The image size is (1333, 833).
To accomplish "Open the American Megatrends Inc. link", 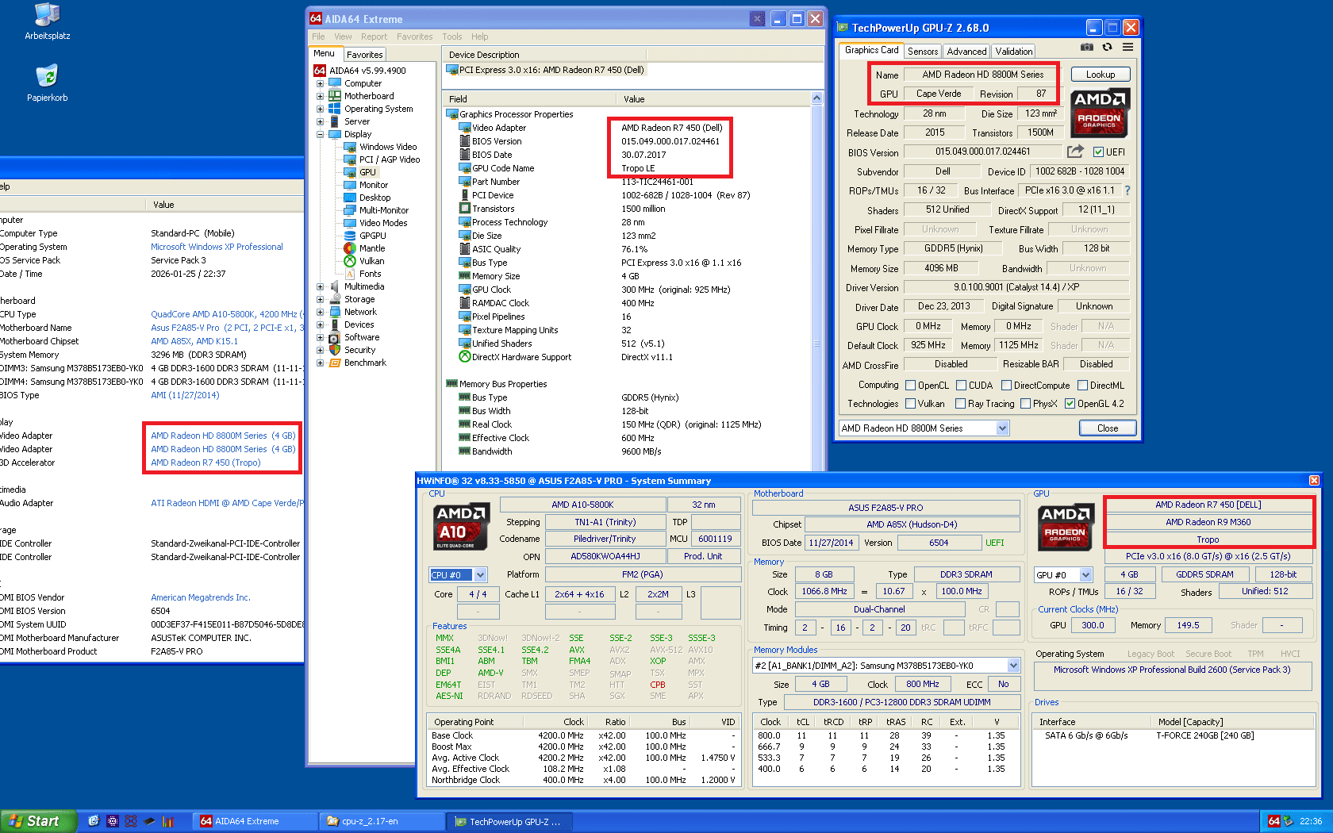I will 201,597.
